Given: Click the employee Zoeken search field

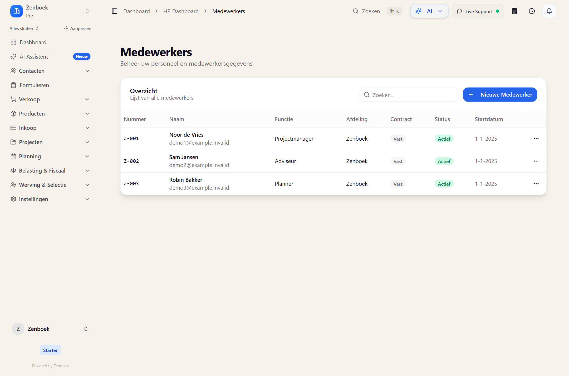Looking at the screenshot, I should pos(409,95).
